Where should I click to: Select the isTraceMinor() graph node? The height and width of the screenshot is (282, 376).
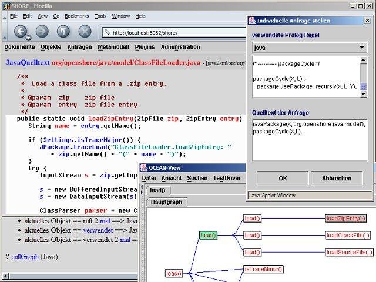tap(263, 269)
